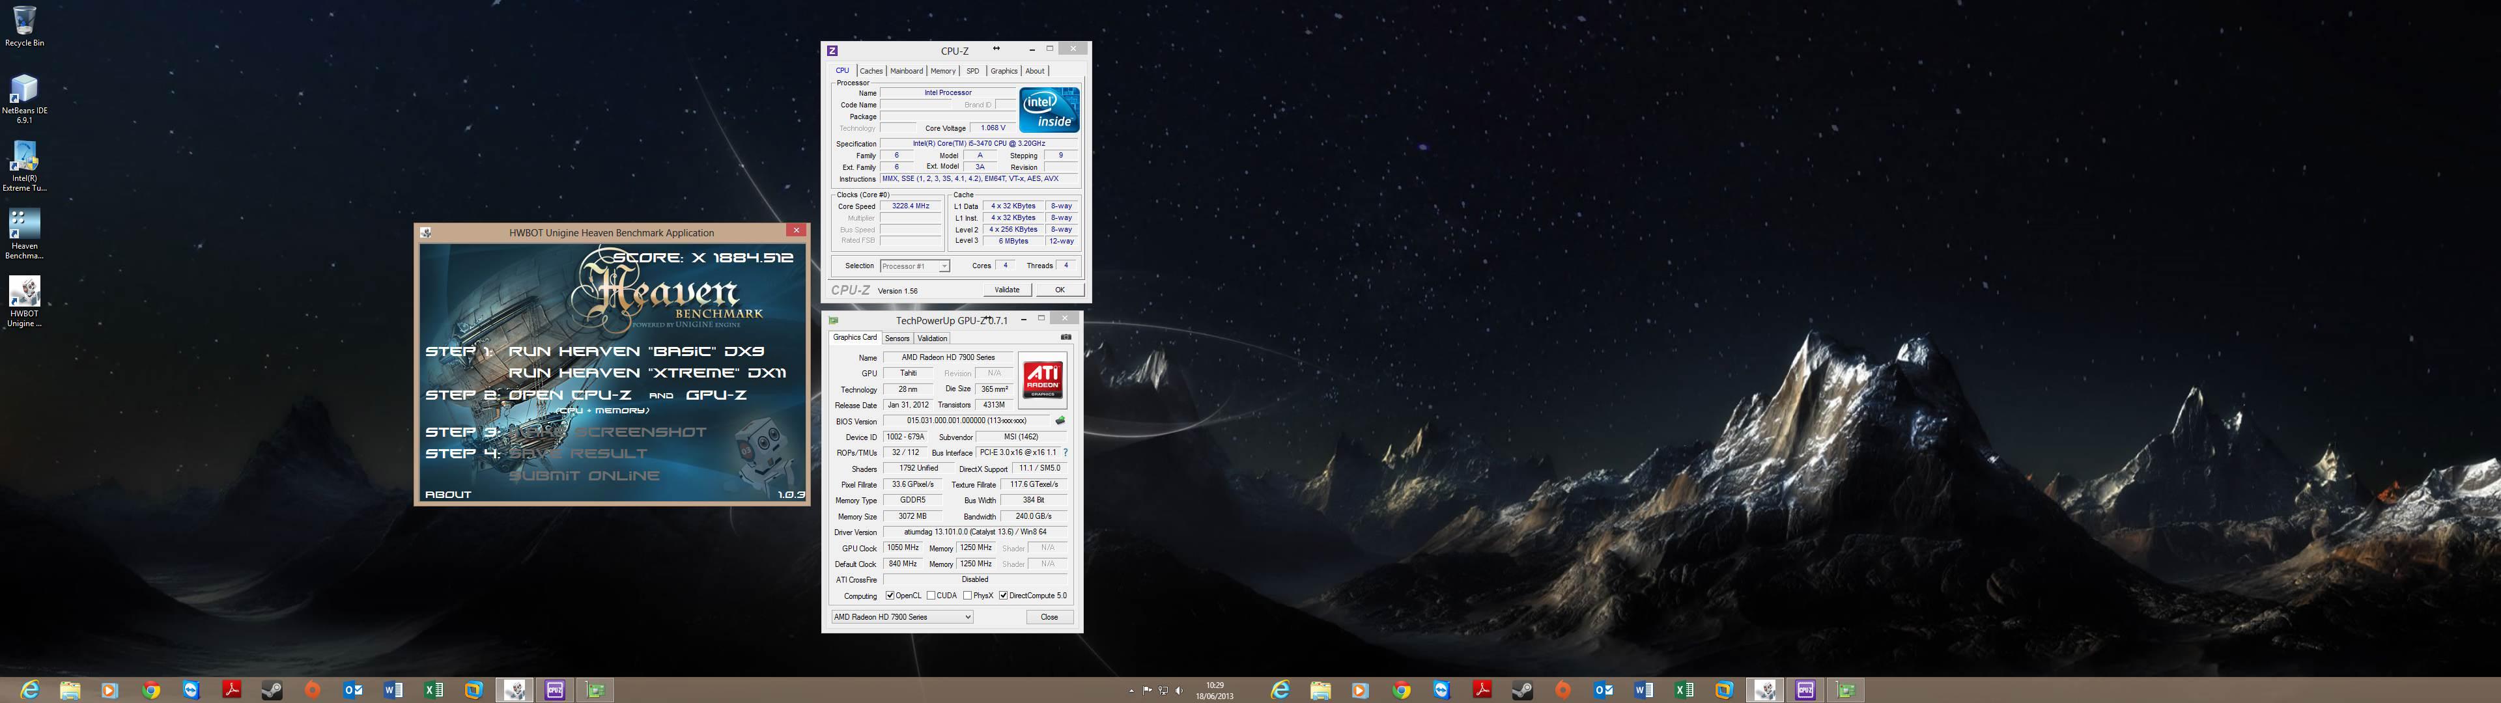Open the Recycle Bin desktop icon

[x=24, y=26]
